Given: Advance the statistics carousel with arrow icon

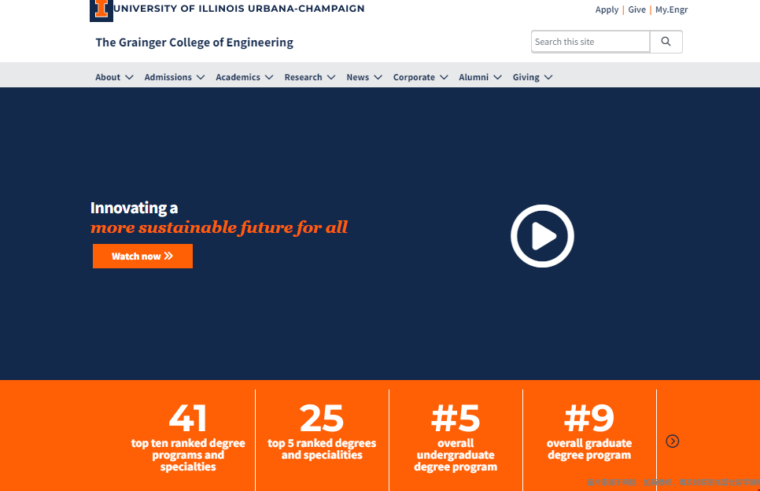Looking at the screenshot, I should (672, 441).
